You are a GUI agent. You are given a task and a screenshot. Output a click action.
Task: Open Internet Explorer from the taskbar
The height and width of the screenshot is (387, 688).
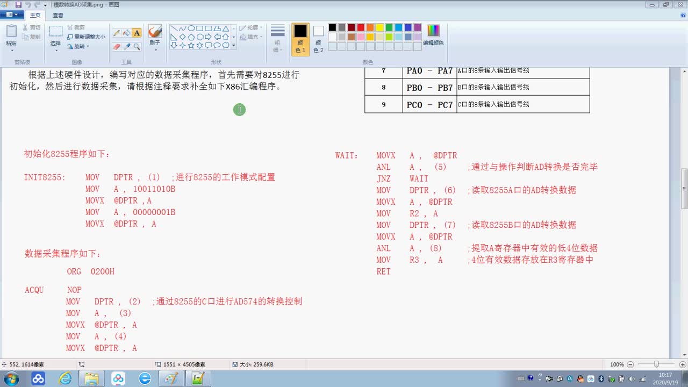click(x=65, y=378)
